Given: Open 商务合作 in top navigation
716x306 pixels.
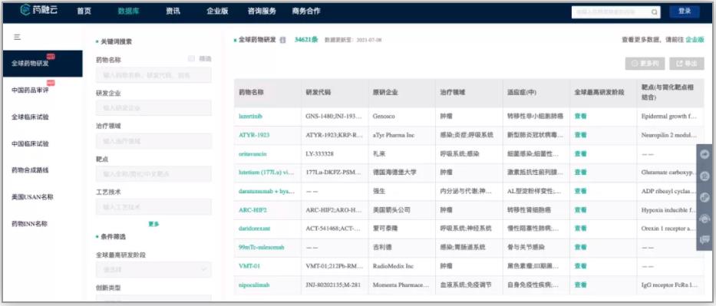Looking at the screenshot, I should (306, 12).
